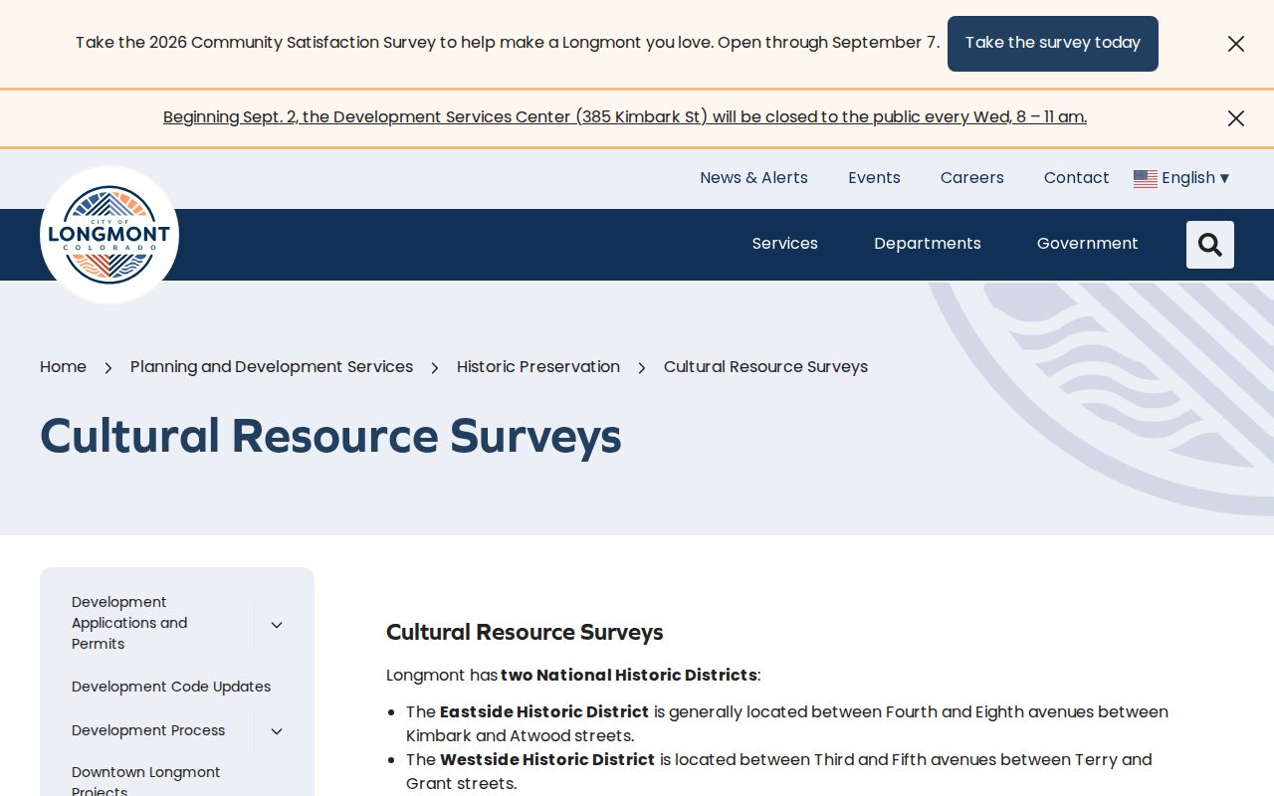Close the Development Services Center closure alert
The image size is (1274, 796).
[1236, 118]
